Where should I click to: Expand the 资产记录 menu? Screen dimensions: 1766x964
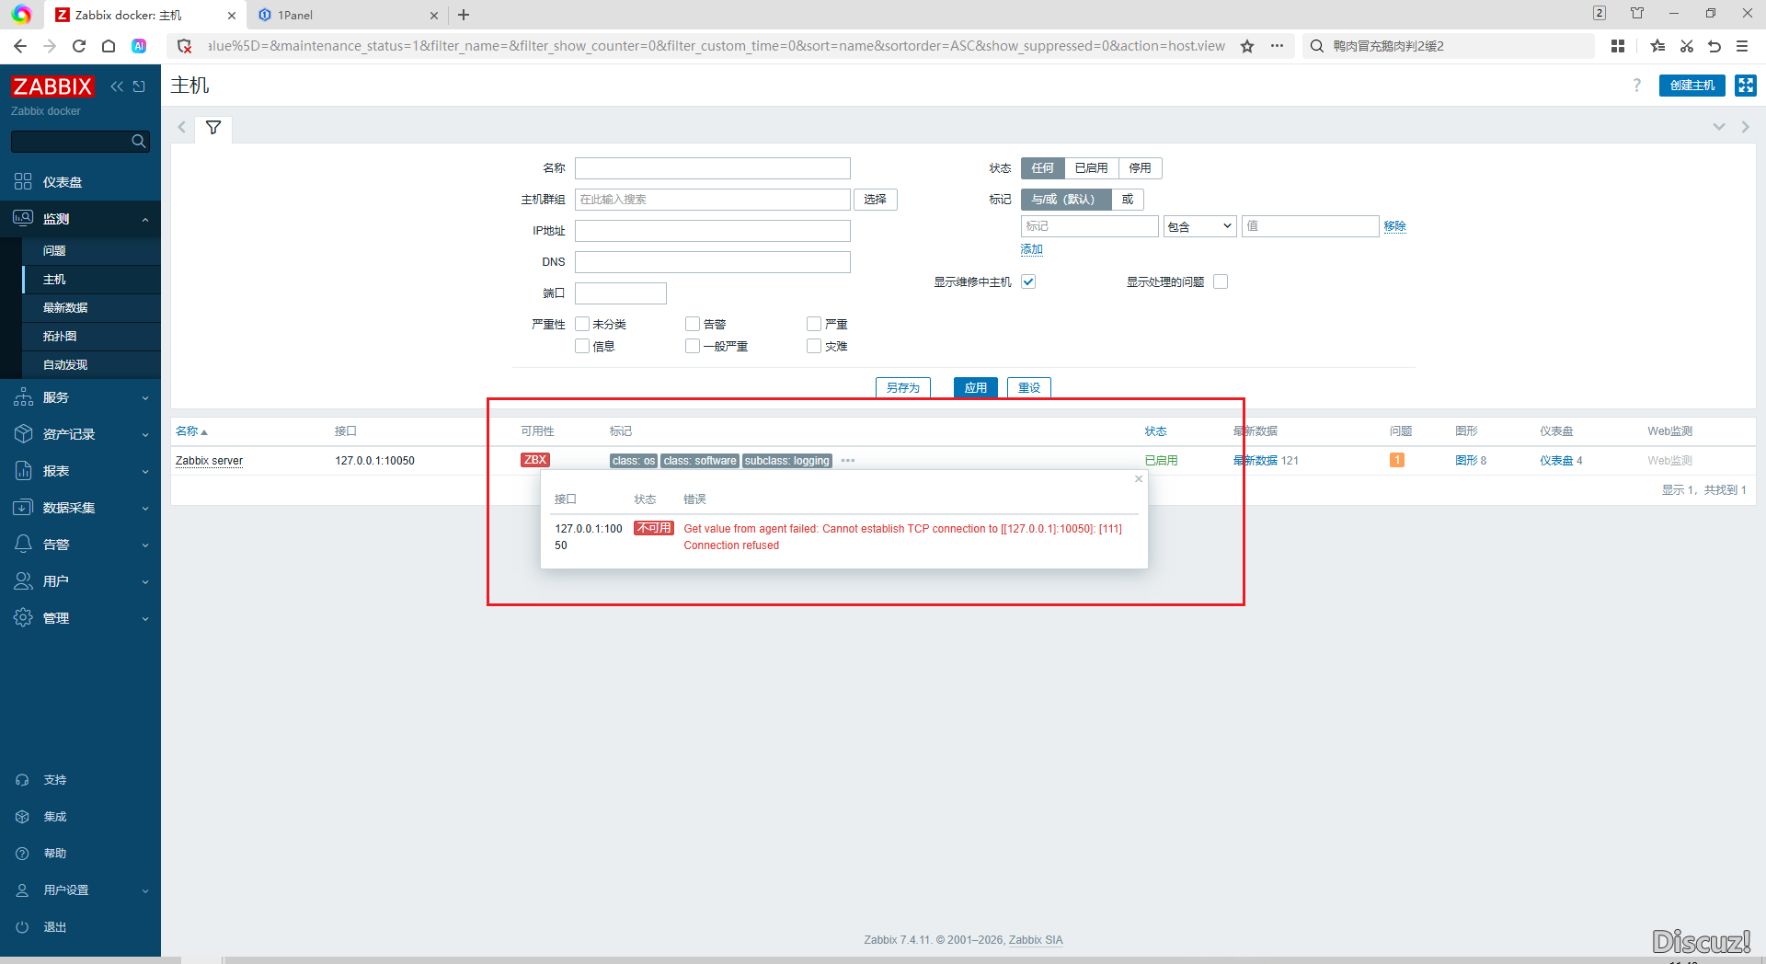(x=80, y=434)
